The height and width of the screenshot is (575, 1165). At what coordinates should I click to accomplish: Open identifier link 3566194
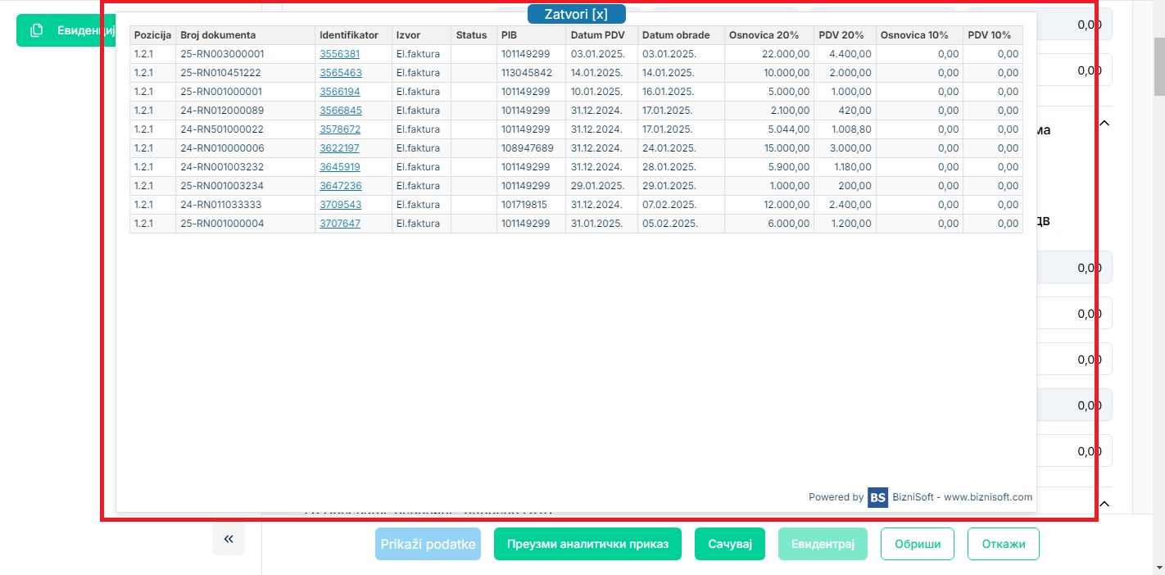[339, 92]
